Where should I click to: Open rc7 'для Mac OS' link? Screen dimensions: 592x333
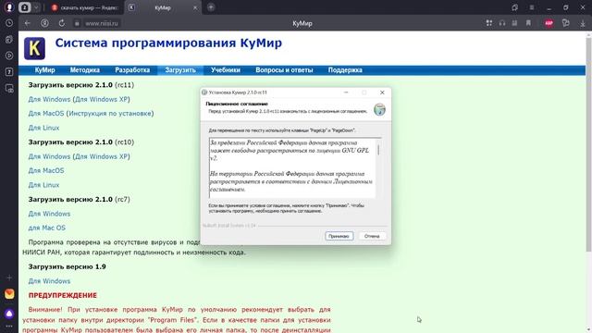[47, 228]
